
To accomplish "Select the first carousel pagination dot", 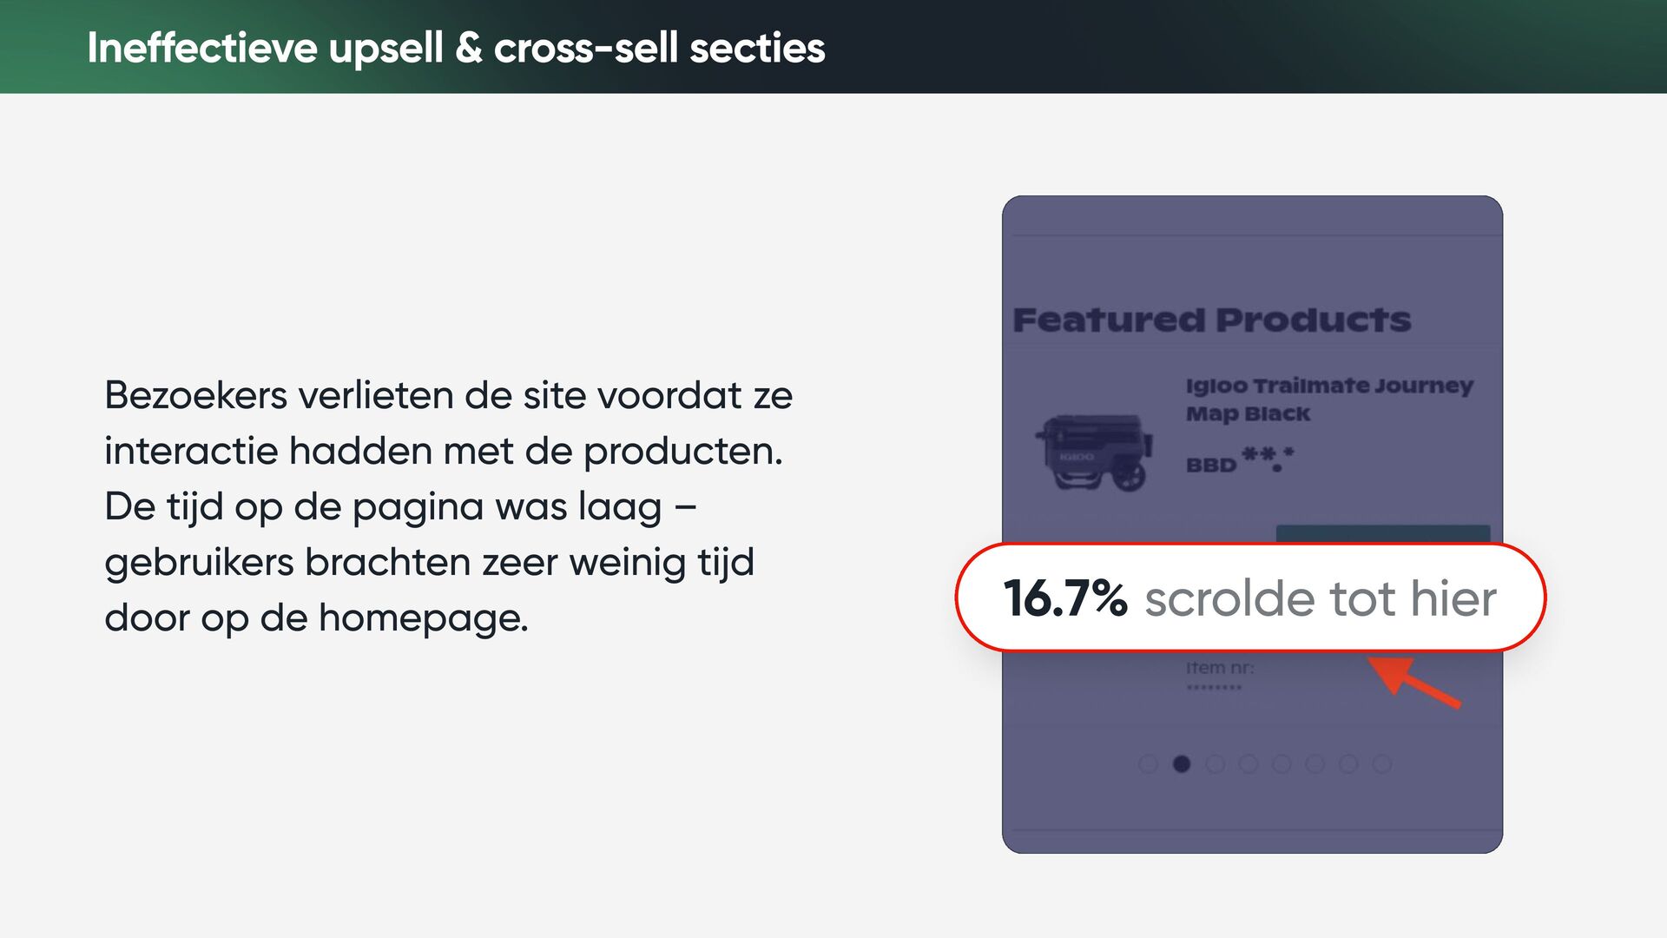I will click(1148, 764).
